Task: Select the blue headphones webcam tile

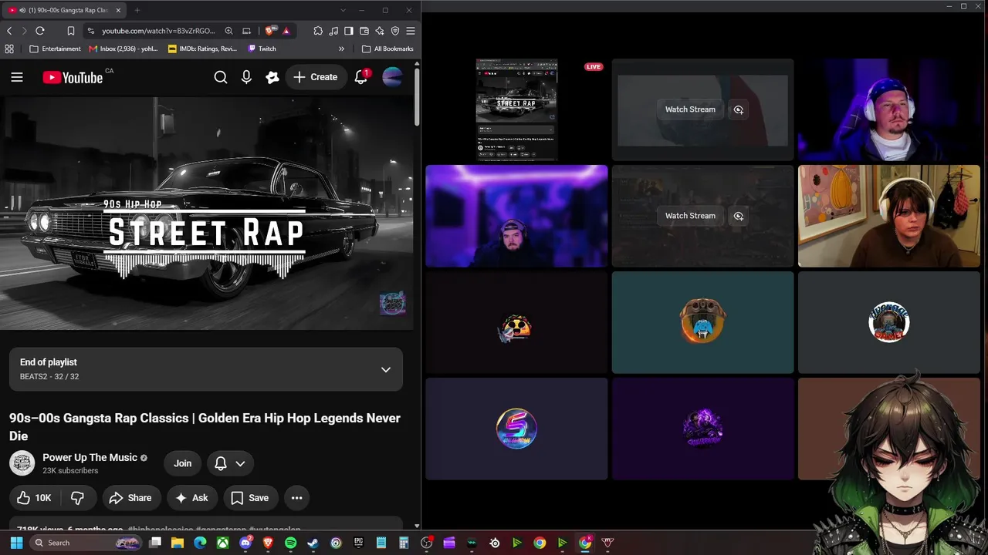Action: pos(889,109)
